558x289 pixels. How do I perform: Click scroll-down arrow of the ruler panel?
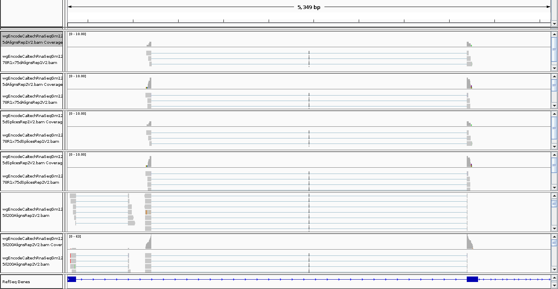coord(554,24)
